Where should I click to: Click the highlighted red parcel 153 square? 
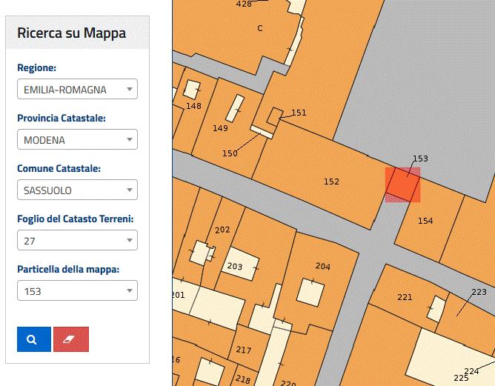click(x=402, y=184)
